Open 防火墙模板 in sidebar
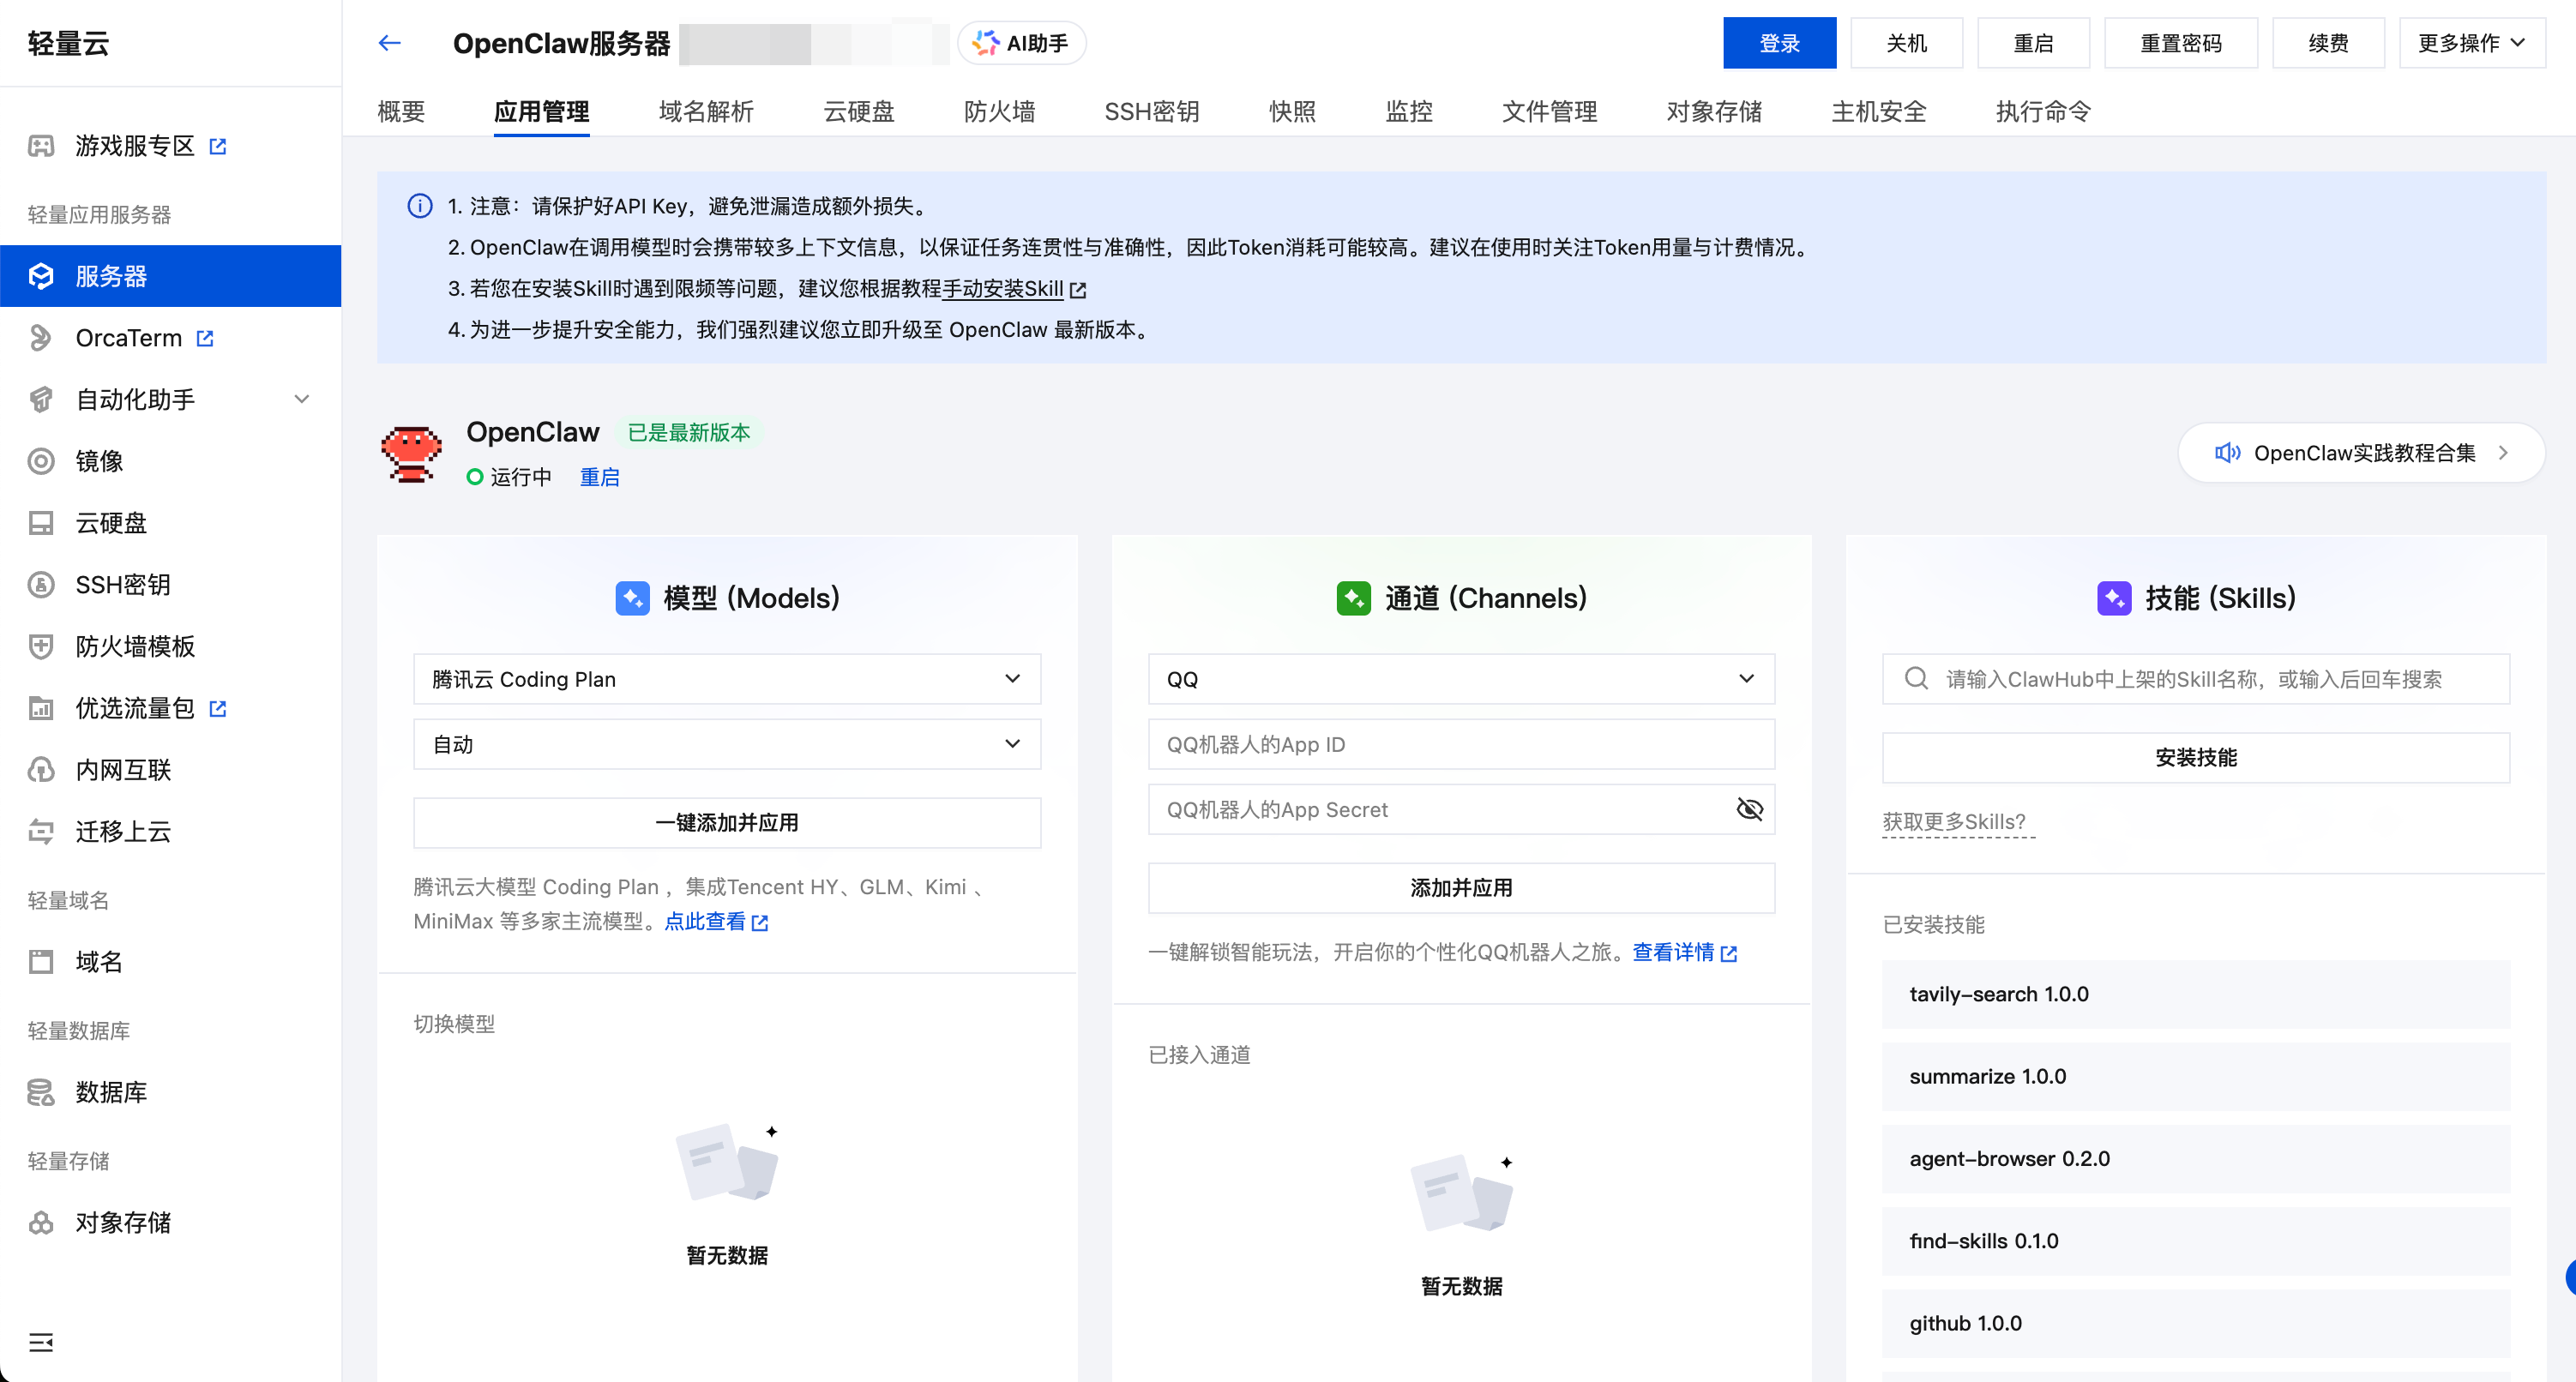 tap(135, 646)
